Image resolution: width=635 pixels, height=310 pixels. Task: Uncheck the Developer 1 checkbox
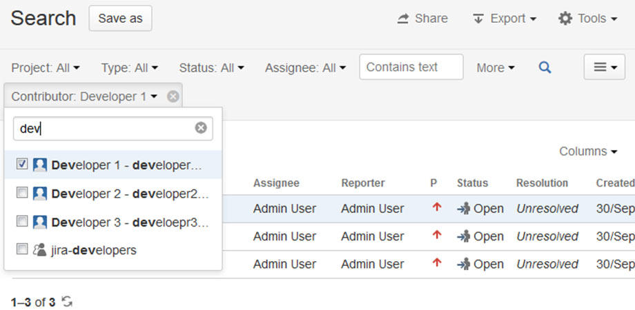click(x=22, y=164)
